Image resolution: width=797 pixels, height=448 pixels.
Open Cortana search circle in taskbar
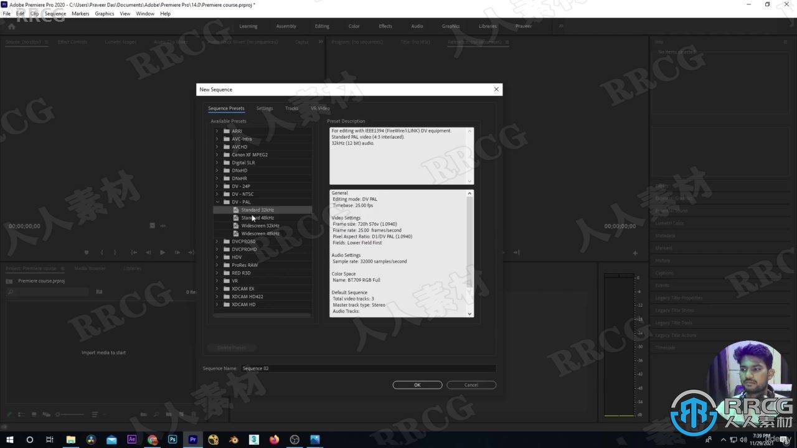click(29, 439)
